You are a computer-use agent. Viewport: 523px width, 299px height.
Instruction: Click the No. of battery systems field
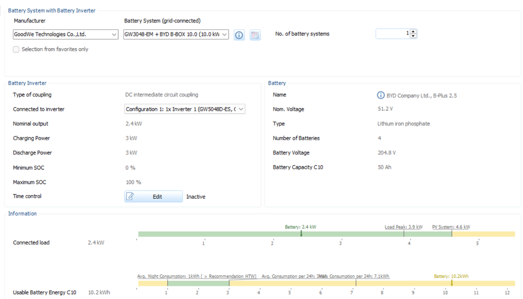point(392,33)
